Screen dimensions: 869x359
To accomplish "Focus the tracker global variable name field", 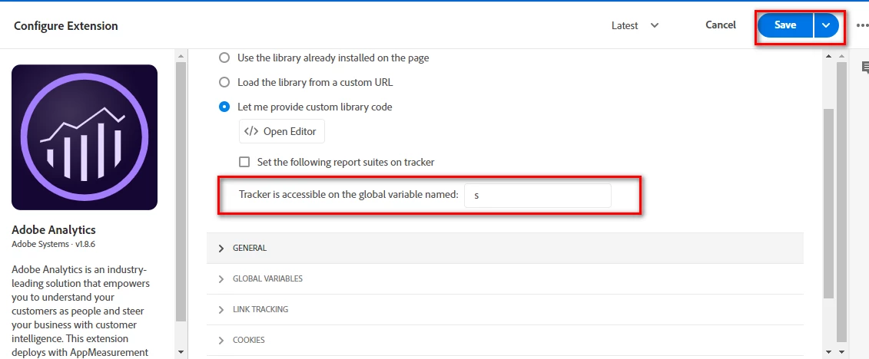I will [x=538, y=196].
